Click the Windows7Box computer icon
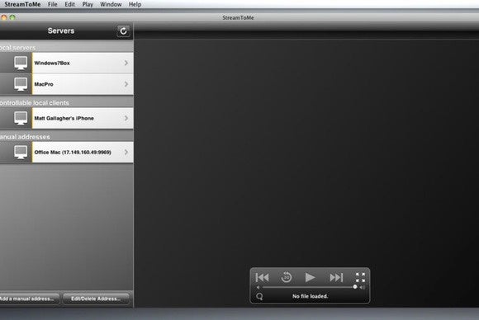 coord(21,64)
